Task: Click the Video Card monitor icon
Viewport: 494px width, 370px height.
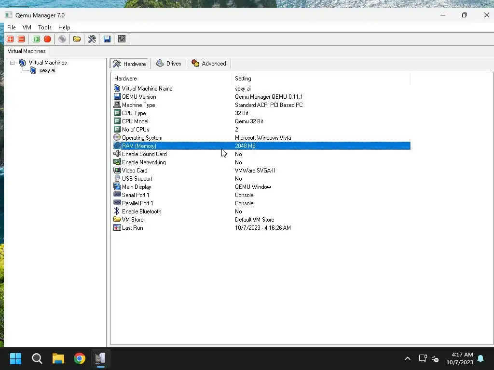Action: [x=117, y=170]
